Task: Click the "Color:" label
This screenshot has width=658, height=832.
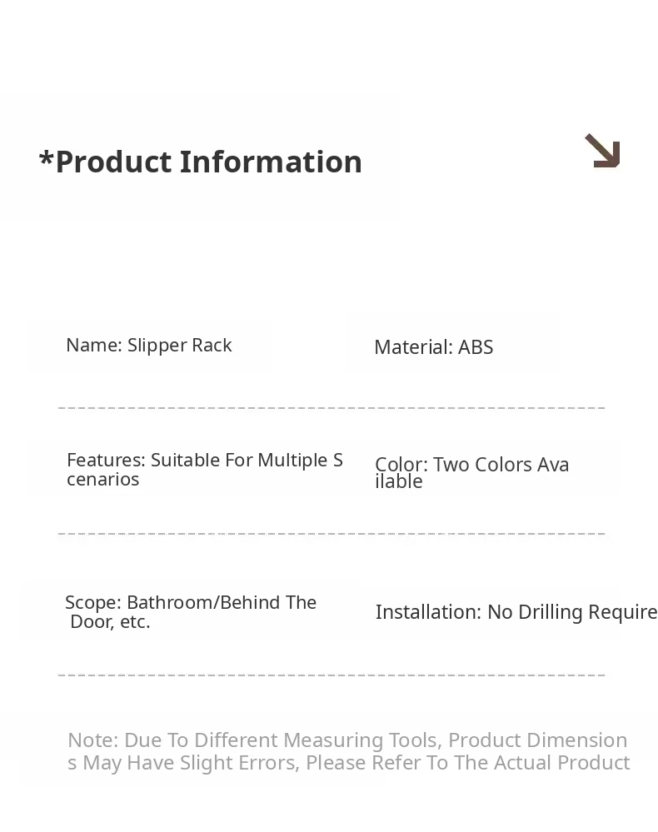Action: (401, 466)
